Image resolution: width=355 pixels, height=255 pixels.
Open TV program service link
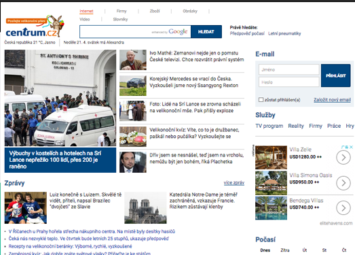tap(269, 126)
